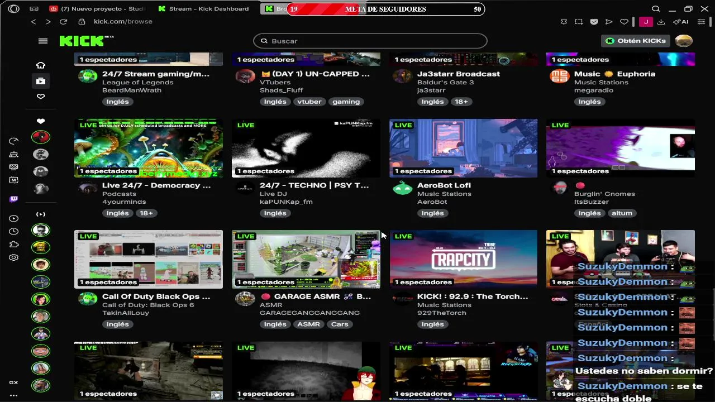Open Following via outlined heart icon

click(x=41, y=97)
